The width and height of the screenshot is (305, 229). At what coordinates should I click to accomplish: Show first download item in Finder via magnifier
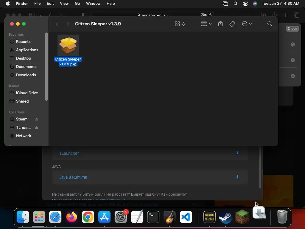(292, 44)
